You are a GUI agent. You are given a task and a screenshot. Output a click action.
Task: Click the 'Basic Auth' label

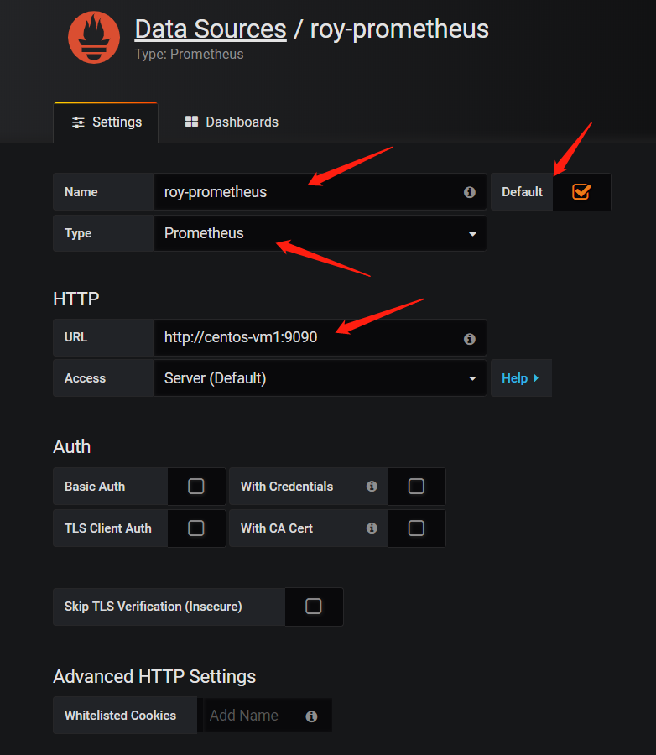(x=95, y=487)
